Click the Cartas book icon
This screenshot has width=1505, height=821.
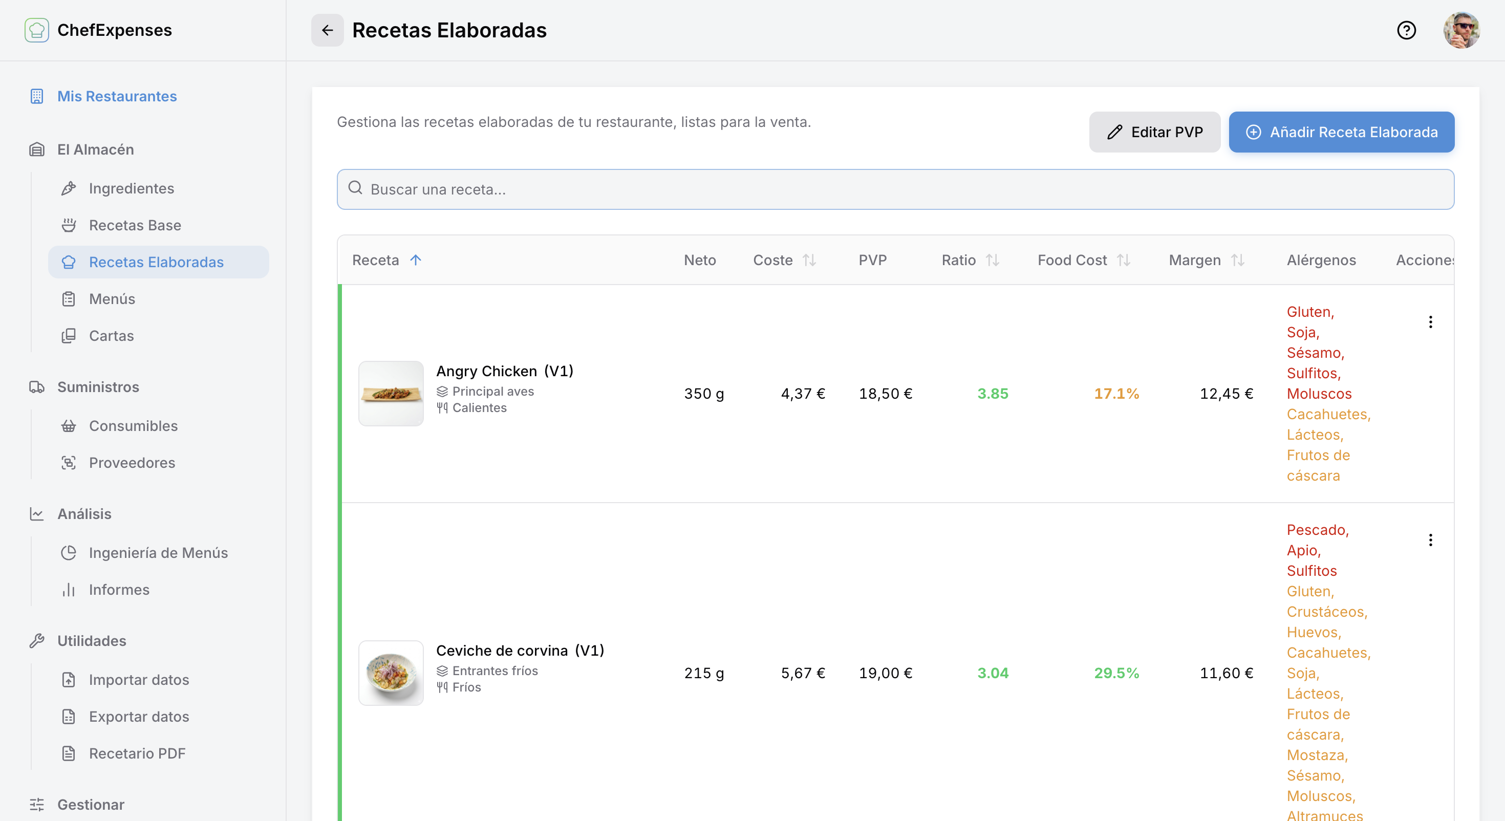(x=69, y=335)
